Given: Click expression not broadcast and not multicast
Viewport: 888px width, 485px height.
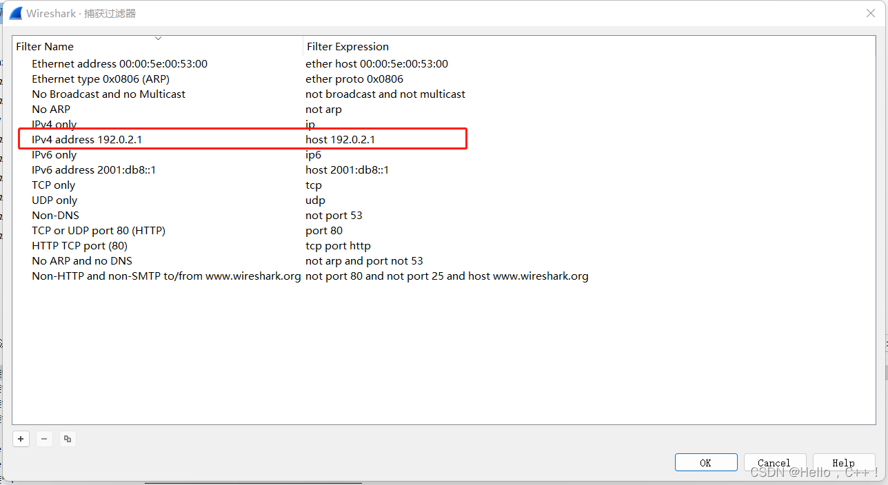Looking at the screenshot, I should pyautogui.click(x=385, y=94).
